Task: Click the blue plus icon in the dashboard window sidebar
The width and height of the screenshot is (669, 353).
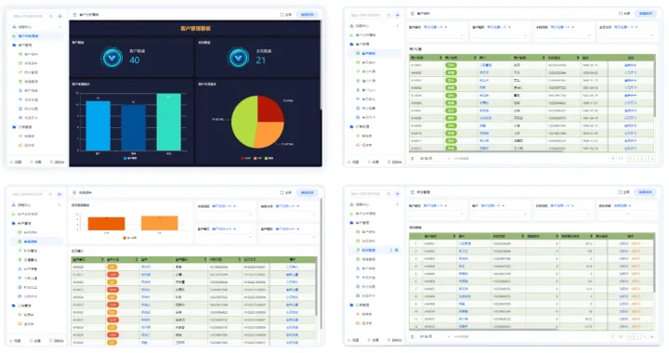Action: (x=59, y=16)
